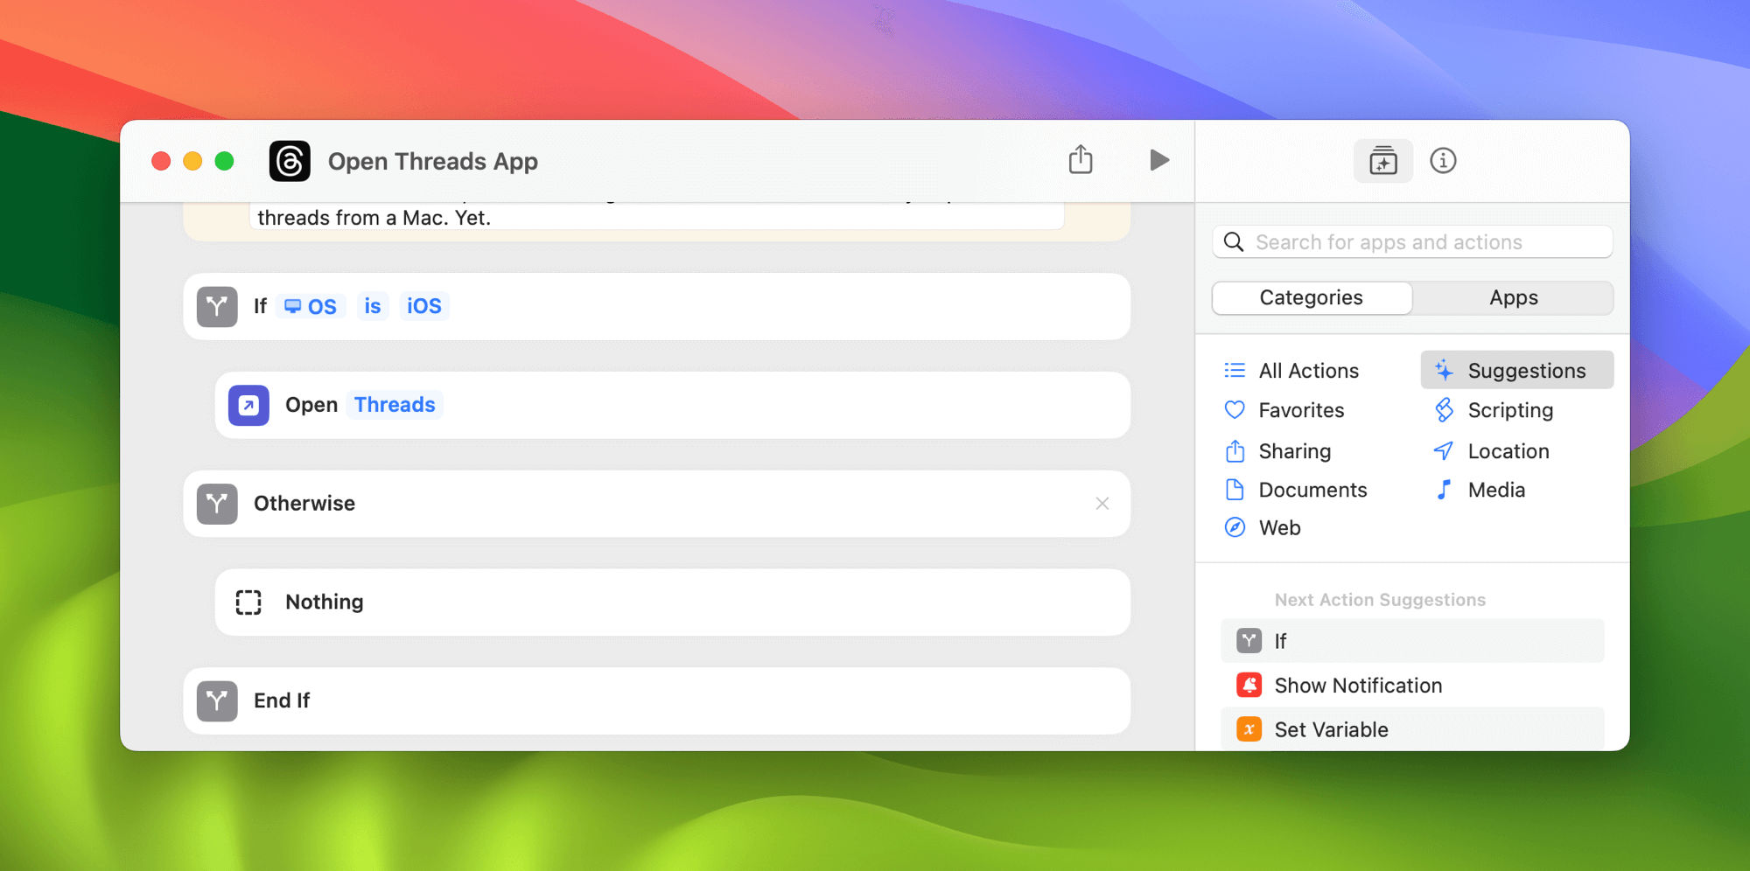Remove the Otherwise action with X

point(1102,504)
